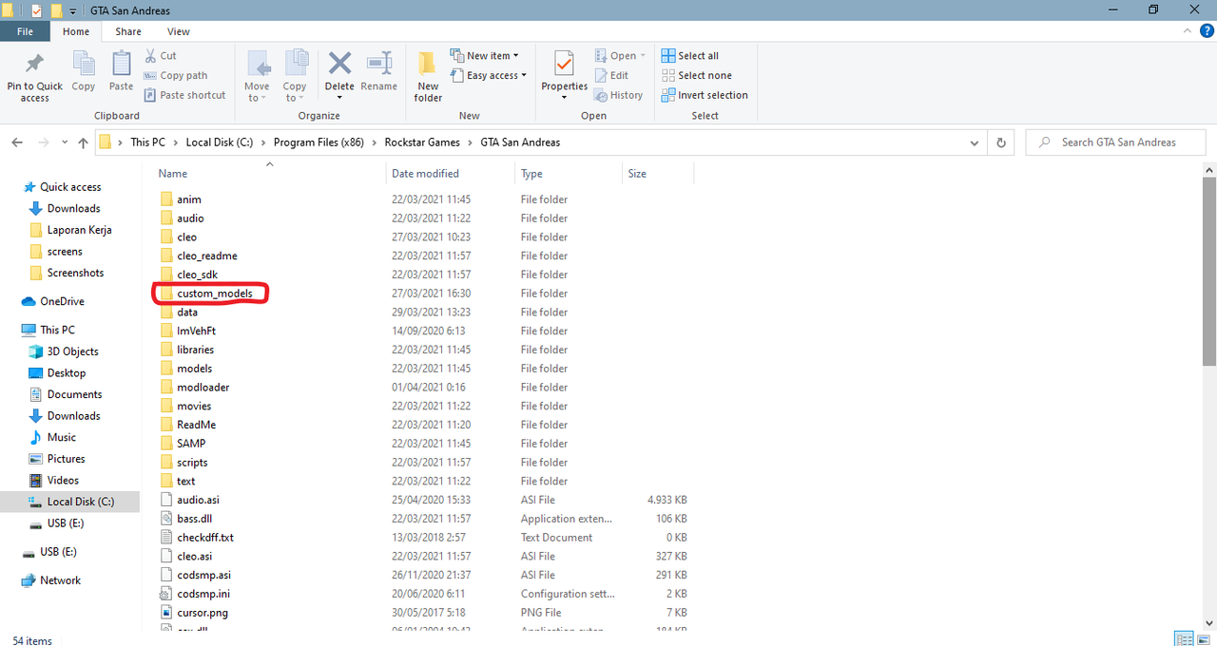Screen dimensions: 1217x646
Task: Refresh the current folder
Action: pos(1000,142)
